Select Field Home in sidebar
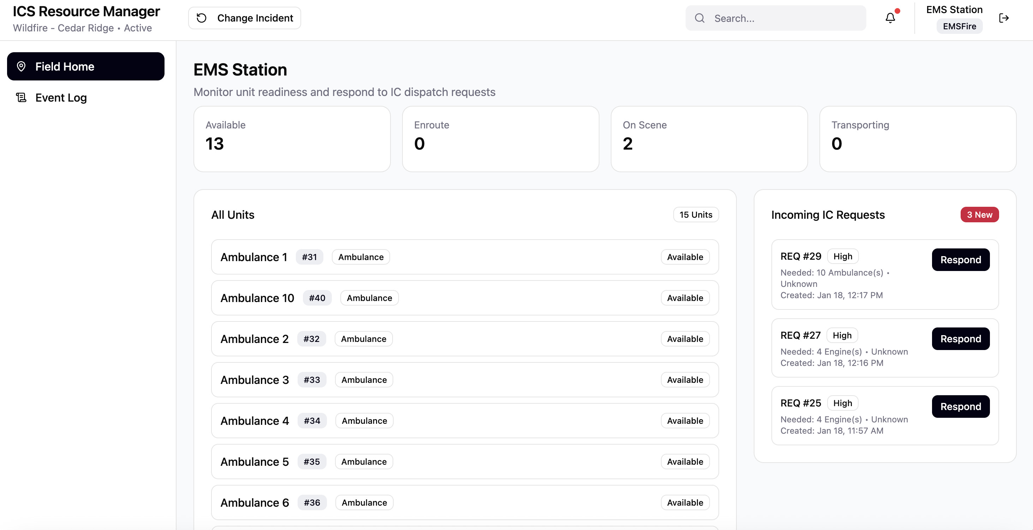Screen dimensions: 1033x530 coord(85,67)
